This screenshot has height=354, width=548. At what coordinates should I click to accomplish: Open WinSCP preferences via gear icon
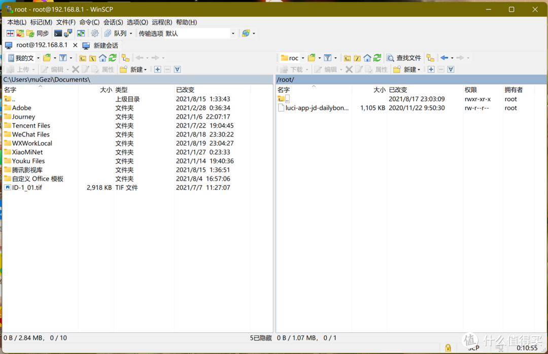tap(95, 33)
